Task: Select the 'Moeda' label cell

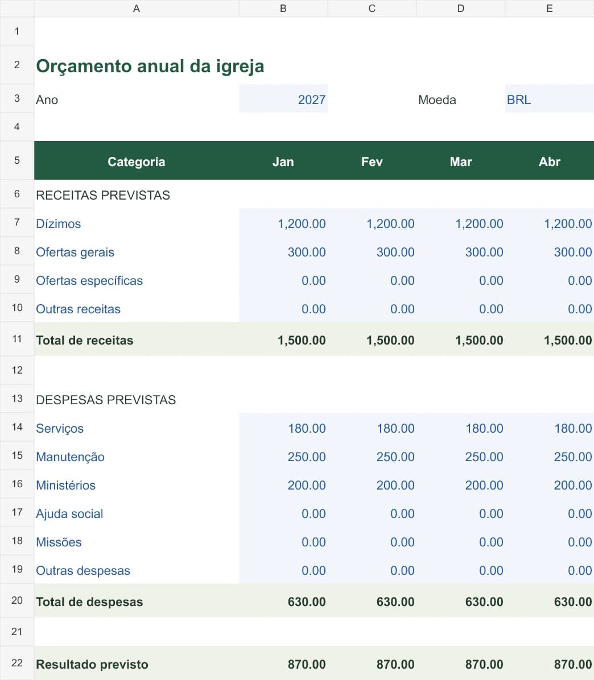Action: 461,99
